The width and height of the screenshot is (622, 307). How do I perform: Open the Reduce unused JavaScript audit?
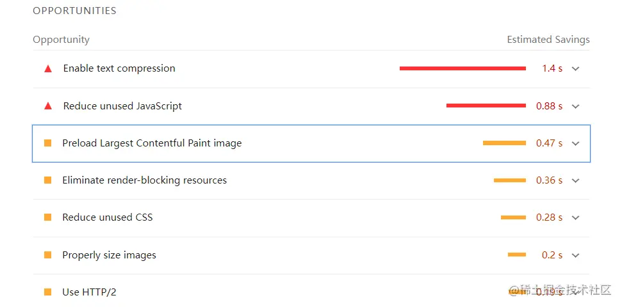(122, 106)
